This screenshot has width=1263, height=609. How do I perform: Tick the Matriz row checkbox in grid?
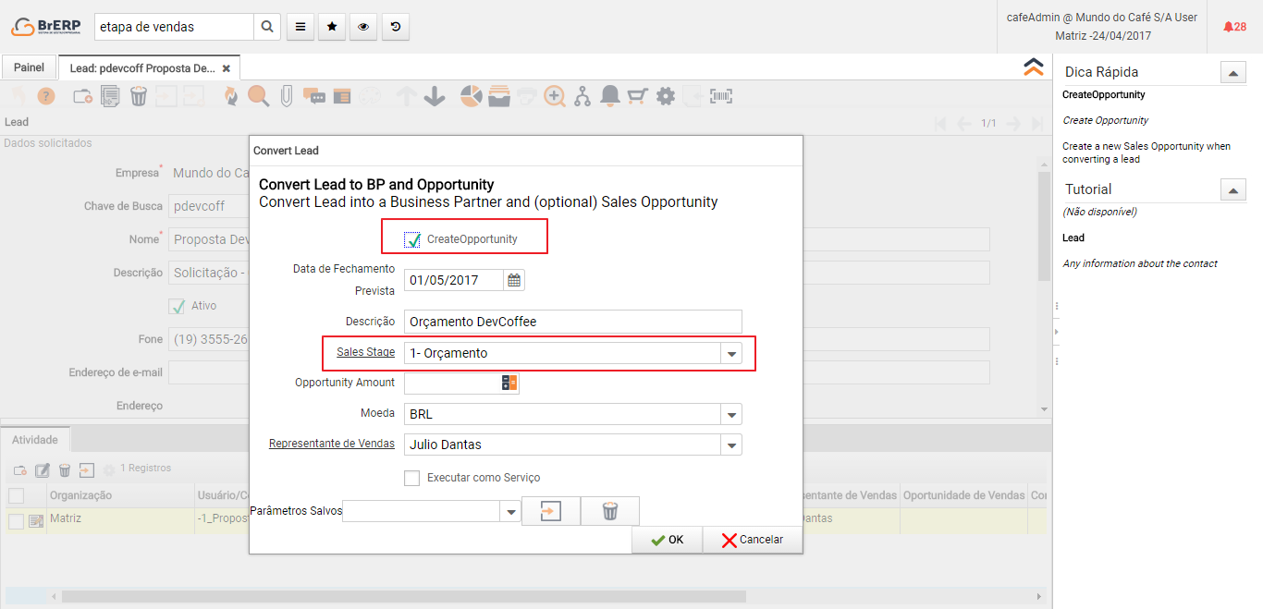pos(16,521)
